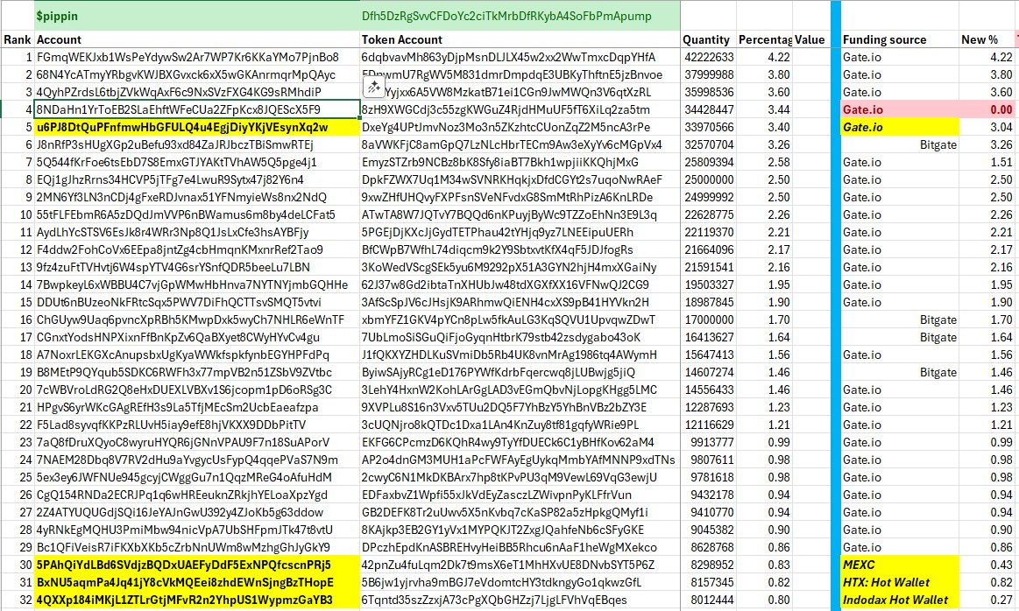Select token account starting EmyzSTZrb9NCBz

coord(520,162)
